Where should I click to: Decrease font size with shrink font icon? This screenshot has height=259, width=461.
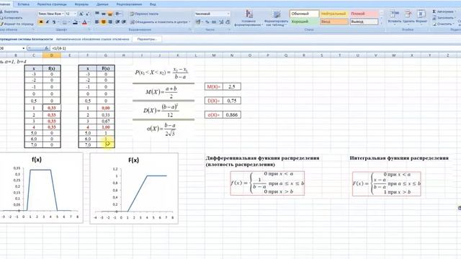[87, 14]
